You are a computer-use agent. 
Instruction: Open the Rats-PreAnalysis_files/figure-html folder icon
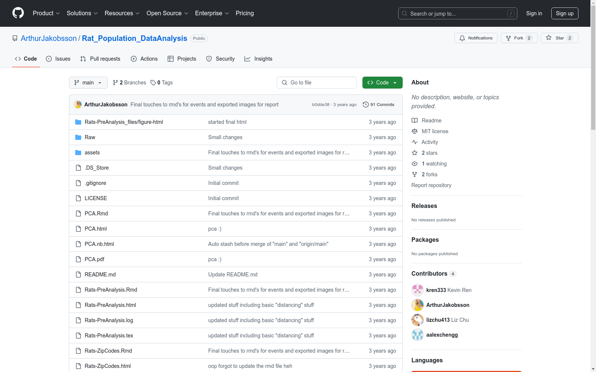coord(78,122)
